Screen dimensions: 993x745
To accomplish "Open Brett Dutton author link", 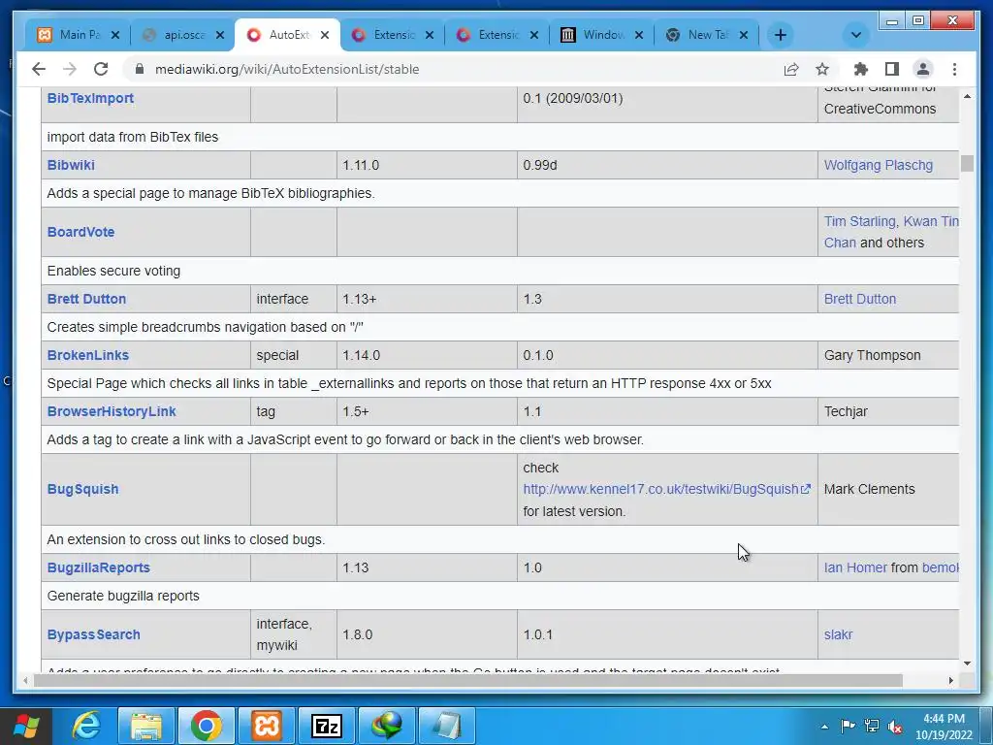I will pyautogui.click(x=860, y=299).
